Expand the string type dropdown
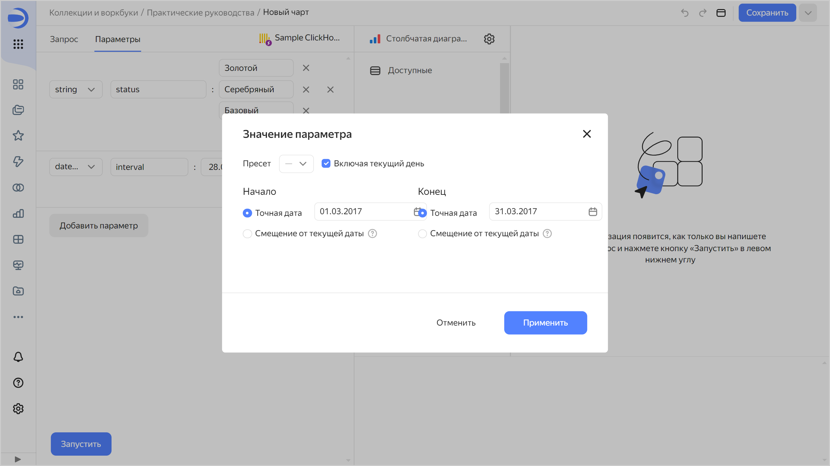The height and width of the screenshot is (466, 830). pyautogui.click(x=76, y=90)
